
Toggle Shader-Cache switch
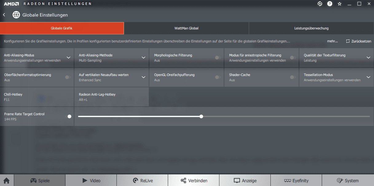point(293,77)
